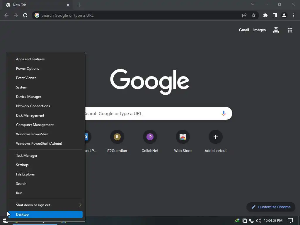Viewport: 300px width, 225px height.
Task: Open Settings from the context menu
Action: click(45, 165)
